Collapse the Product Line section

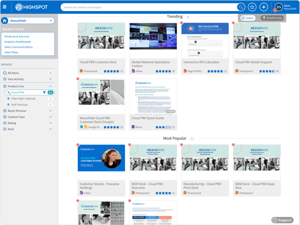(x=50, y=86)
